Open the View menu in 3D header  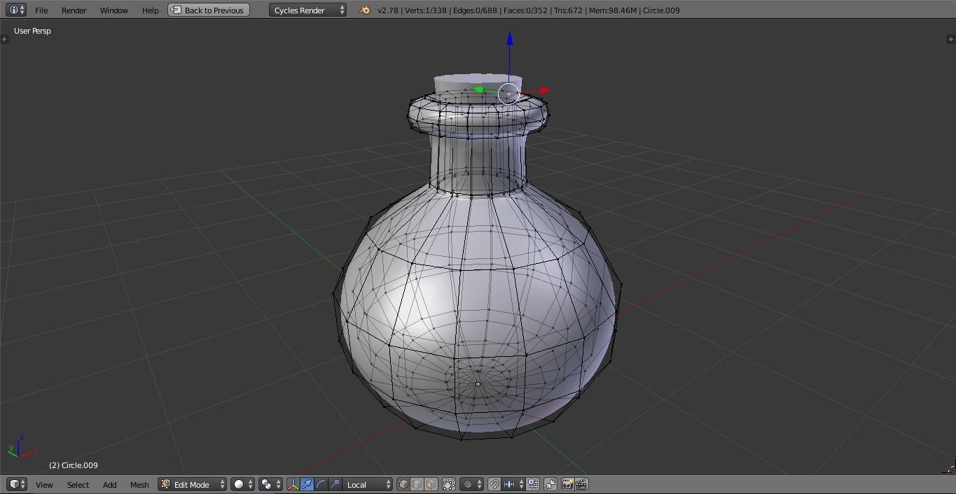[x=44, y=485]
